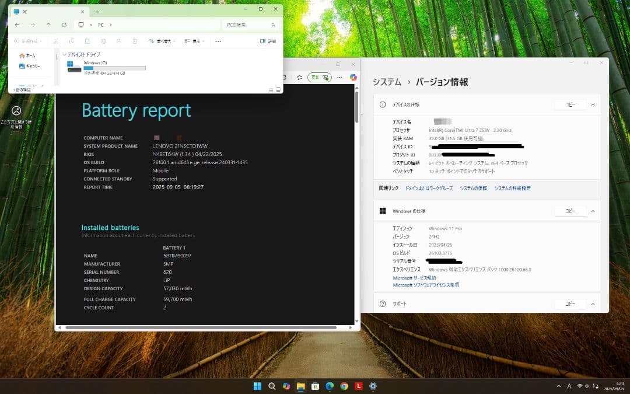Click the Rename icon in Explorer toolbar

pos(103,41)
